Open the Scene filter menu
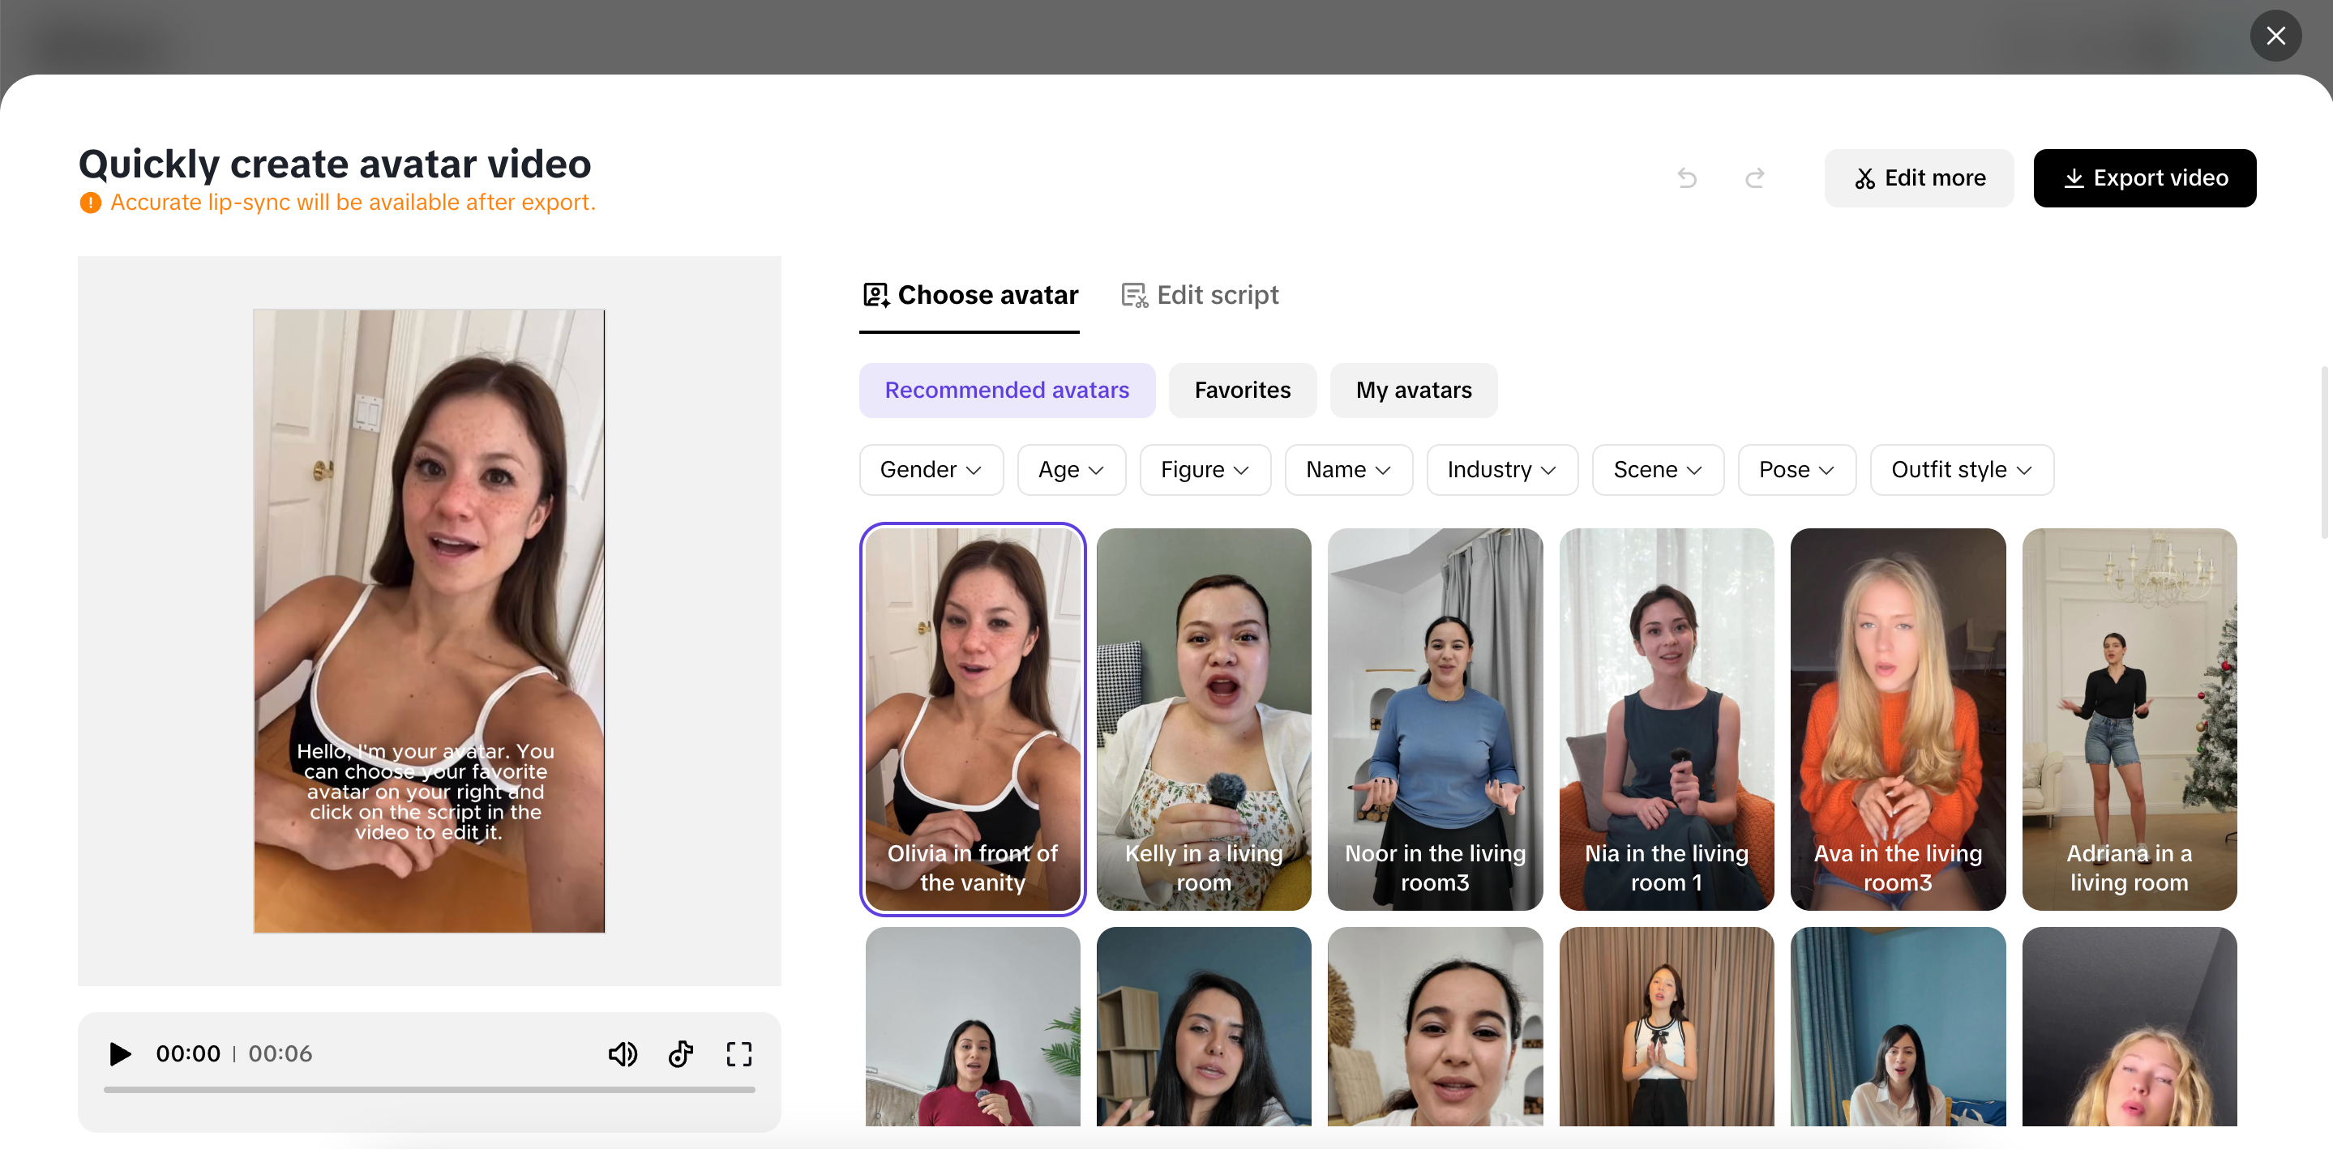 tap(1658, 469)
